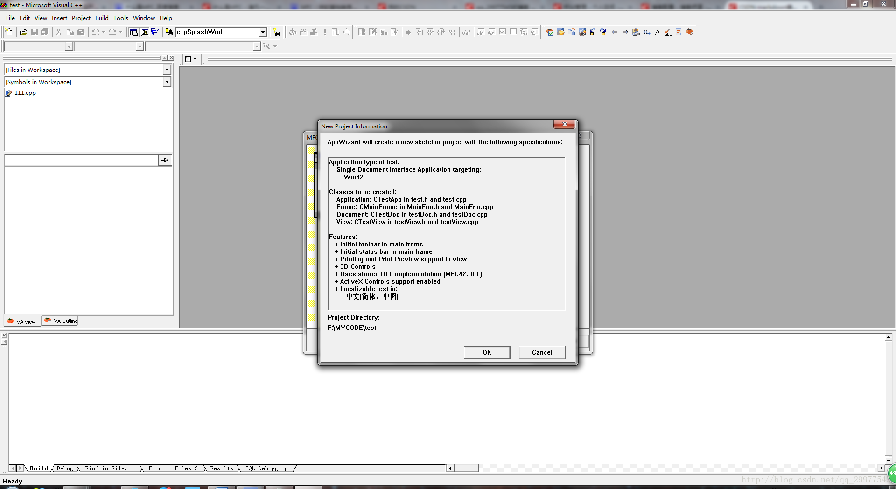Open the File menu
This screenshot has height=489, width=896.
10,18
